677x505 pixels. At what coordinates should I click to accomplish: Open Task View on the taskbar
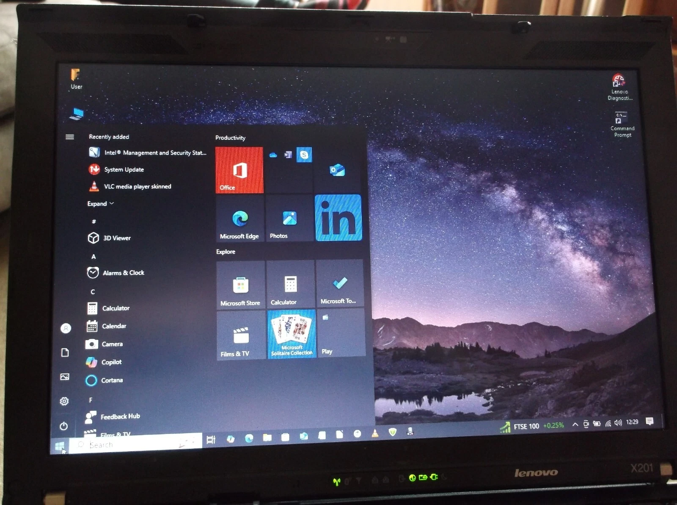point(211,440)
